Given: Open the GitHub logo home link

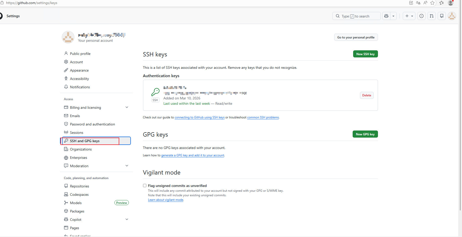Looking at the screenshot, I should 1,16.
